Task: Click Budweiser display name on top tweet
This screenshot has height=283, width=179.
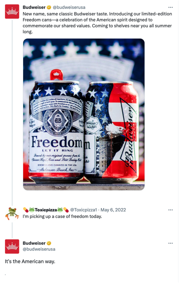Action: point(34,7)
